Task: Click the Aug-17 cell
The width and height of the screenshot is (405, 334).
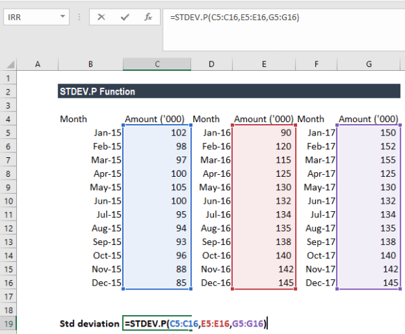Action: [x=317, y=228]
